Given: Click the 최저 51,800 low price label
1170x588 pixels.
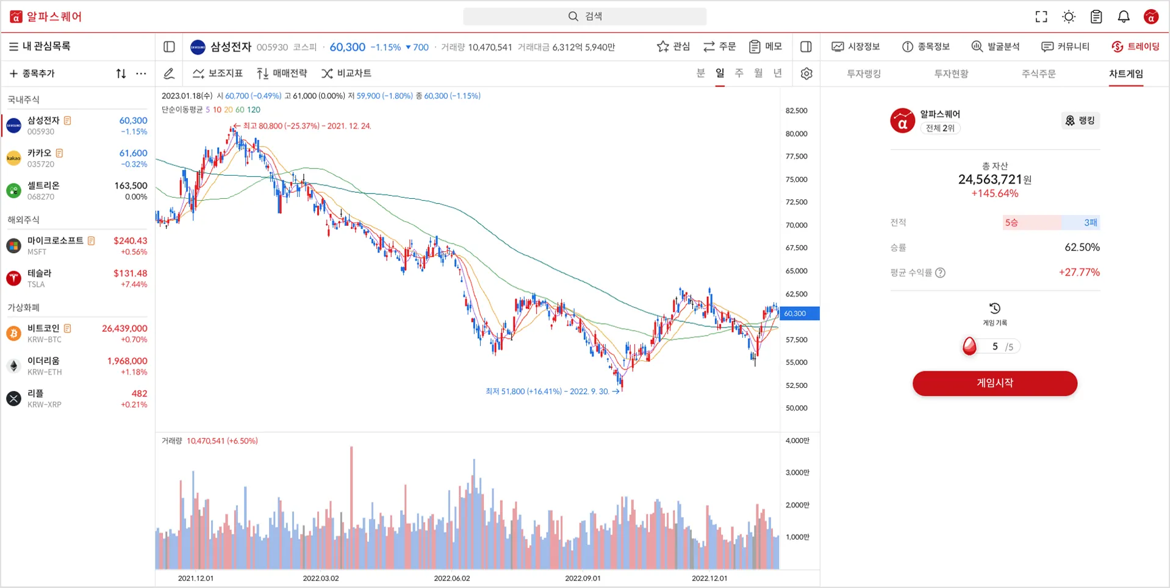Looking at the screenshot, I should coord(553,392).
